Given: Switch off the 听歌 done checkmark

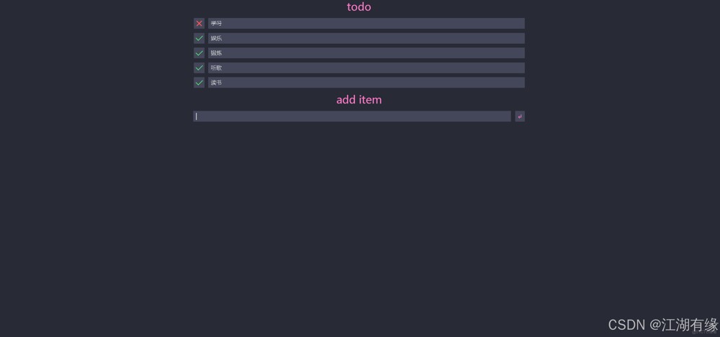Looking at the screenshot, I should [199, 68].
